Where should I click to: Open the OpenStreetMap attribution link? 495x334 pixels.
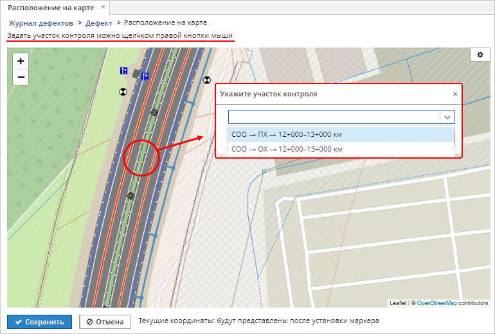[x=437, y=303]
